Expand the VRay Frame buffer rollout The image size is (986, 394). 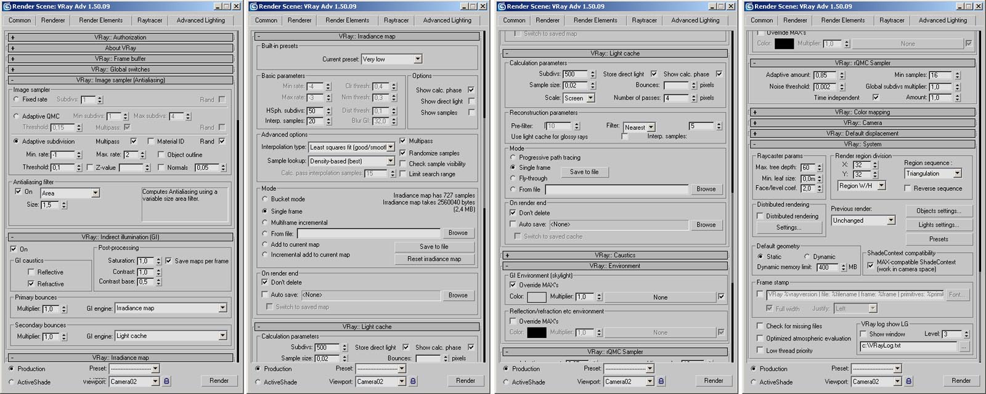pyautogui.click(x=121, y=58)
